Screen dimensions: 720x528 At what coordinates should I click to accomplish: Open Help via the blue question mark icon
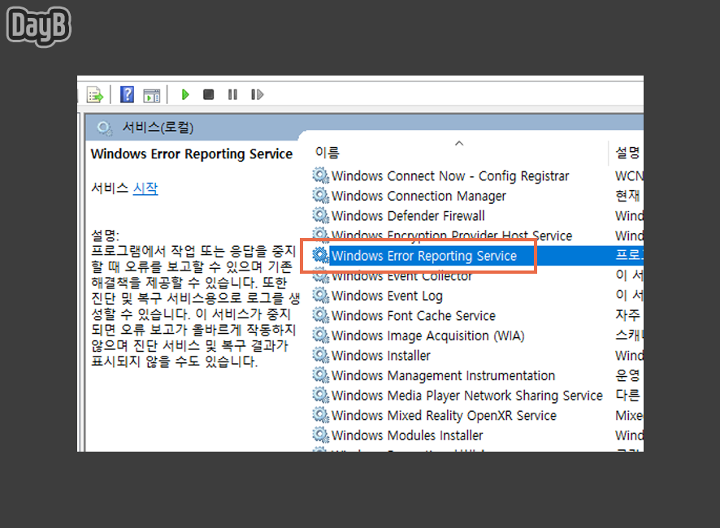coord(127,94)
